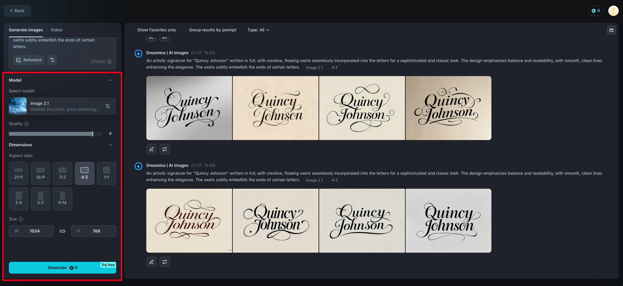Image resolution: width=623 pixels, height=286 pixels.
Task: Click the Back button
Action: click(x=17, y=11)
